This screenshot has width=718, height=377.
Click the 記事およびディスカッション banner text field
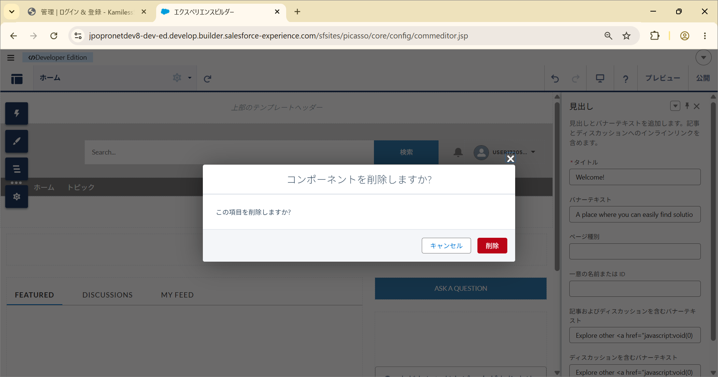(x=635, y=335)
